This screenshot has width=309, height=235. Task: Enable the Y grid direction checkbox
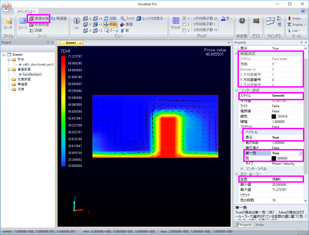(x=184, y=25)
